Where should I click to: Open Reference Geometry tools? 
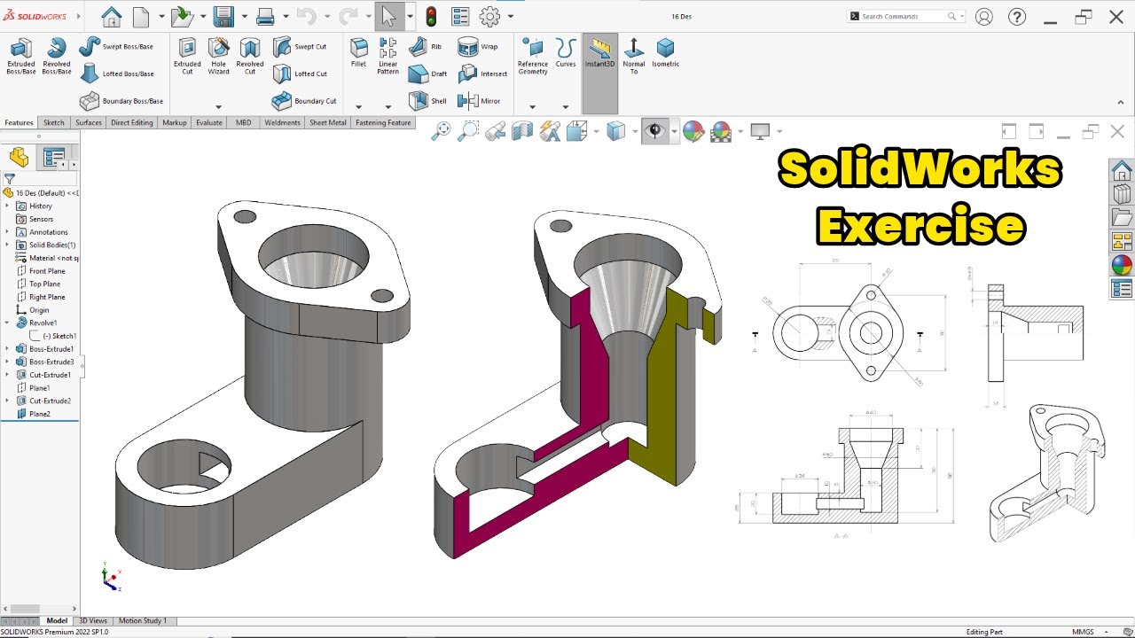coord(533,56)
